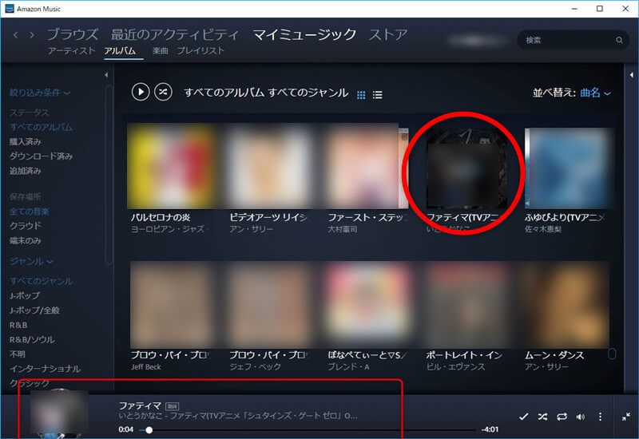Click the playback progress slider handle
Screen dimensions: 639x439
pyautogui.click(x=149, y=430)
